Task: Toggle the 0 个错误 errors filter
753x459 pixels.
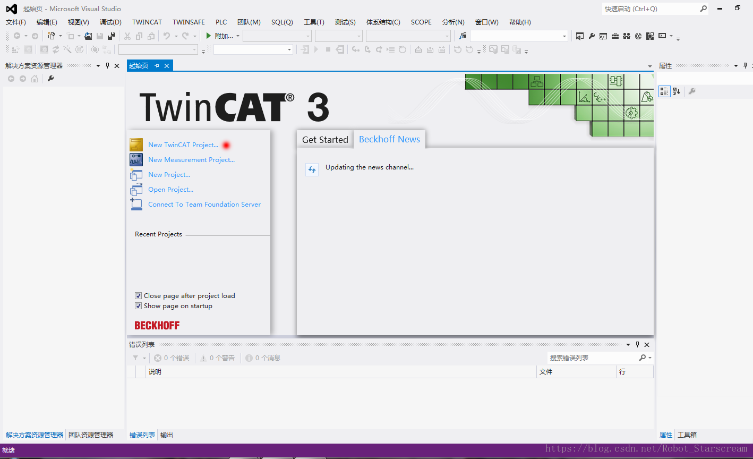Action: pos(172,358)
